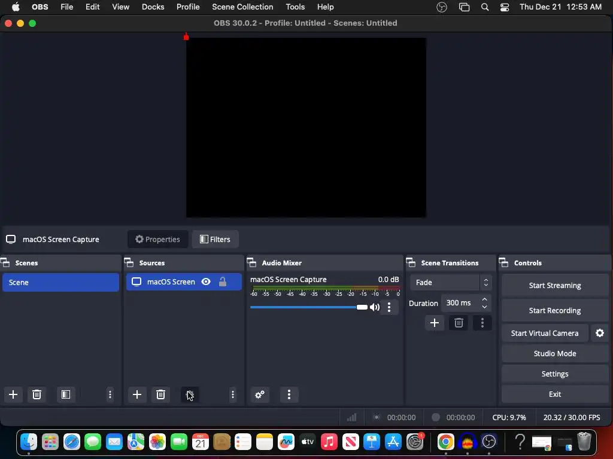Open virtual camera settings gear
This screenshot has height=459, width=613.
coord(599,333)
